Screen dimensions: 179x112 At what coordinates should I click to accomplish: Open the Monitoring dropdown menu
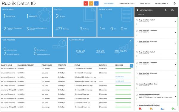coord(161,3)
